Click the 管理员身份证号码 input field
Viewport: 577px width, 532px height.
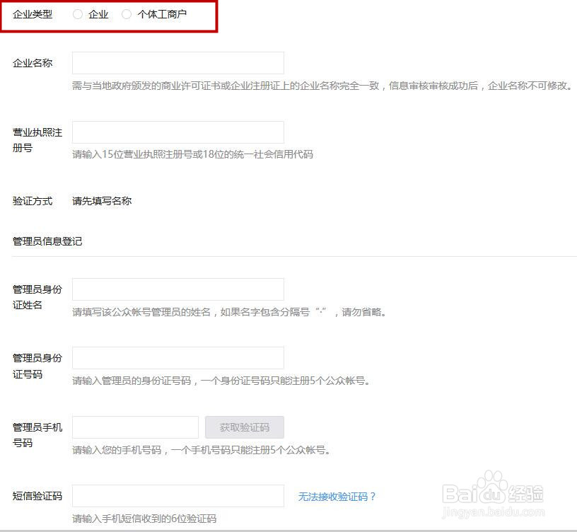177,357
